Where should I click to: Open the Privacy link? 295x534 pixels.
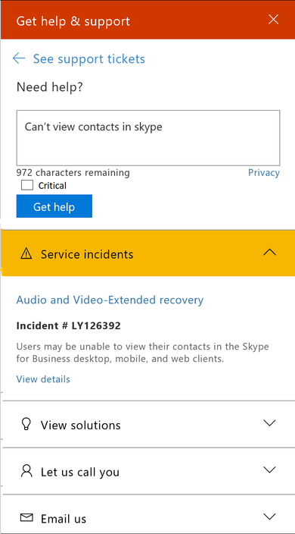[x=264, y=173]
